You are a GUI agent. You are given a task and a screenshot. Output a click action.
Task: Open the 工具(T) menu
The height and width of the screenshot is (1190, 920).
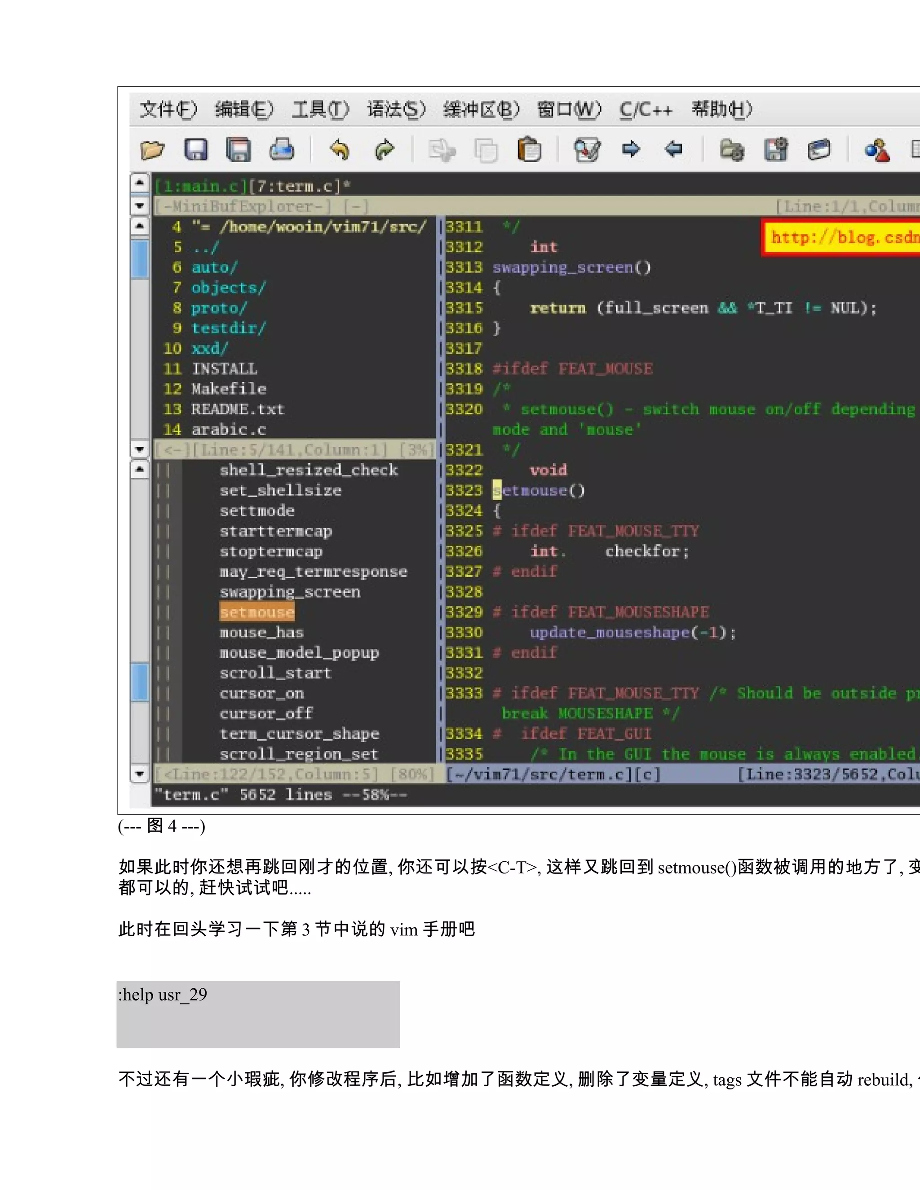(320, 110)
